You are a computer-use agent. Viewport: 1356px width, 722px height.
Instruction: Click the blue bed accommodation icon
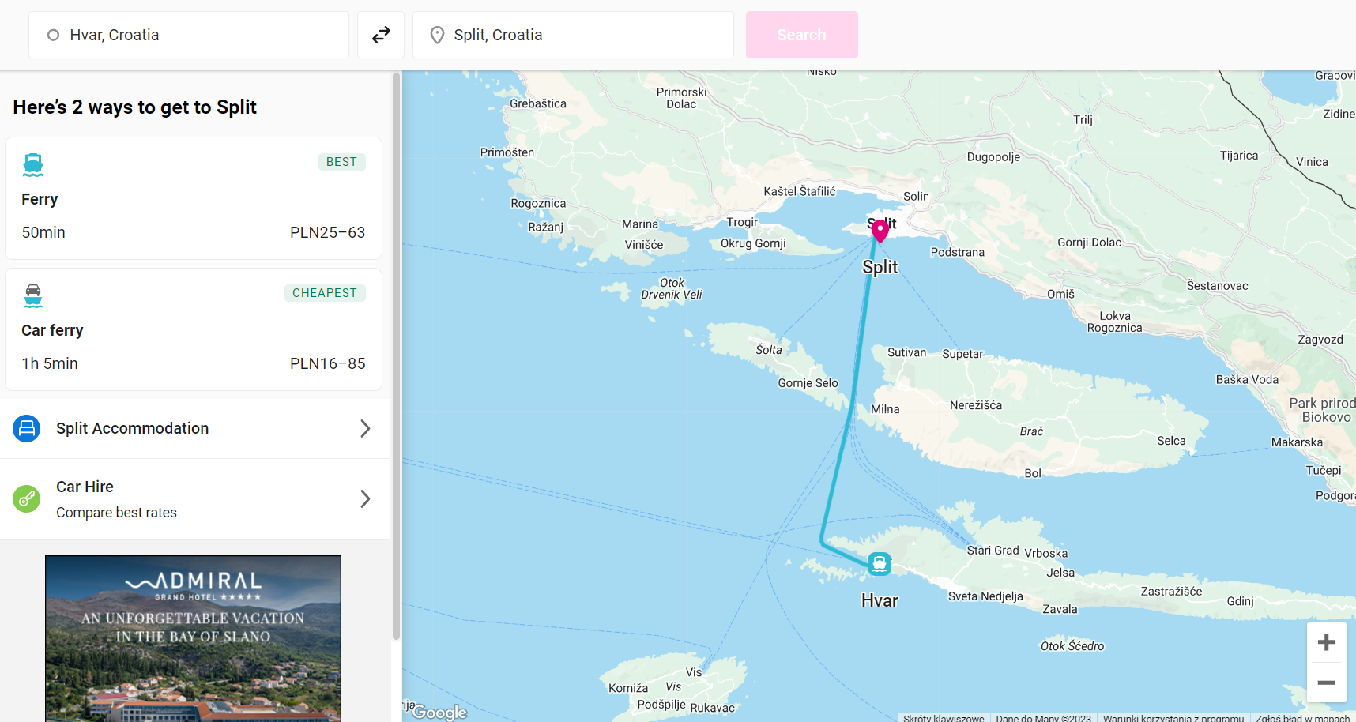[27, 428]
